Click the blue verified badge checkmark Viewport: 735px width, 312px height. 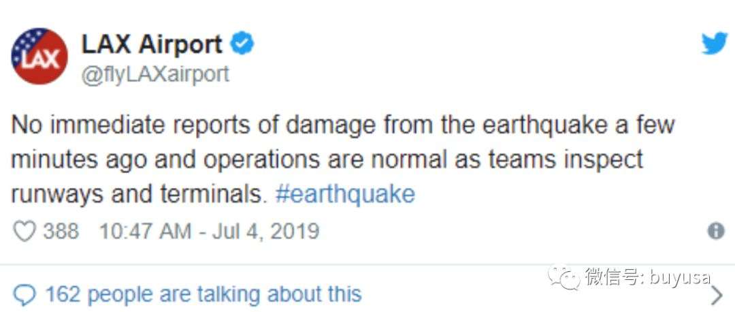[242, 44]
